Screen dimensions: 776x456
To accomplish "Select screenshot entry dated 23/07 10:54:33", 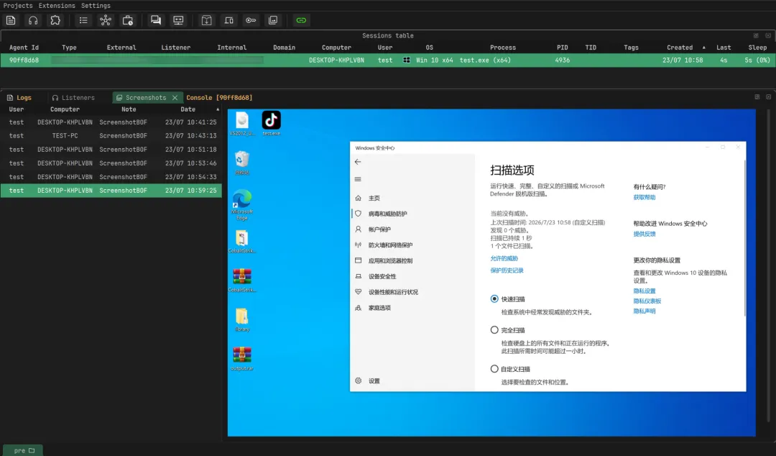I will click(111, 177).
